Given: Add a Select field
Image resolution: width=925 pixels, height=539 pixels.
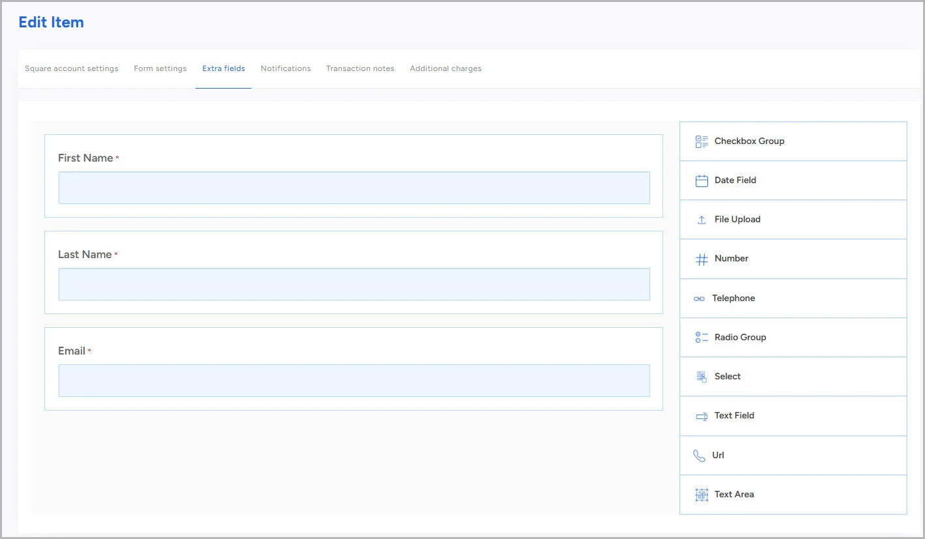Looking at the screenshot, I should tap(793, 377).
